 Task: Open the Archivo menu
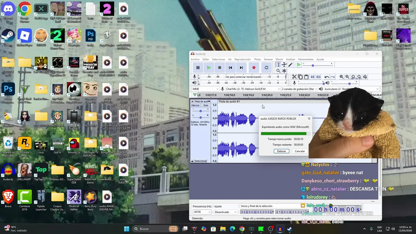[195, 59]
